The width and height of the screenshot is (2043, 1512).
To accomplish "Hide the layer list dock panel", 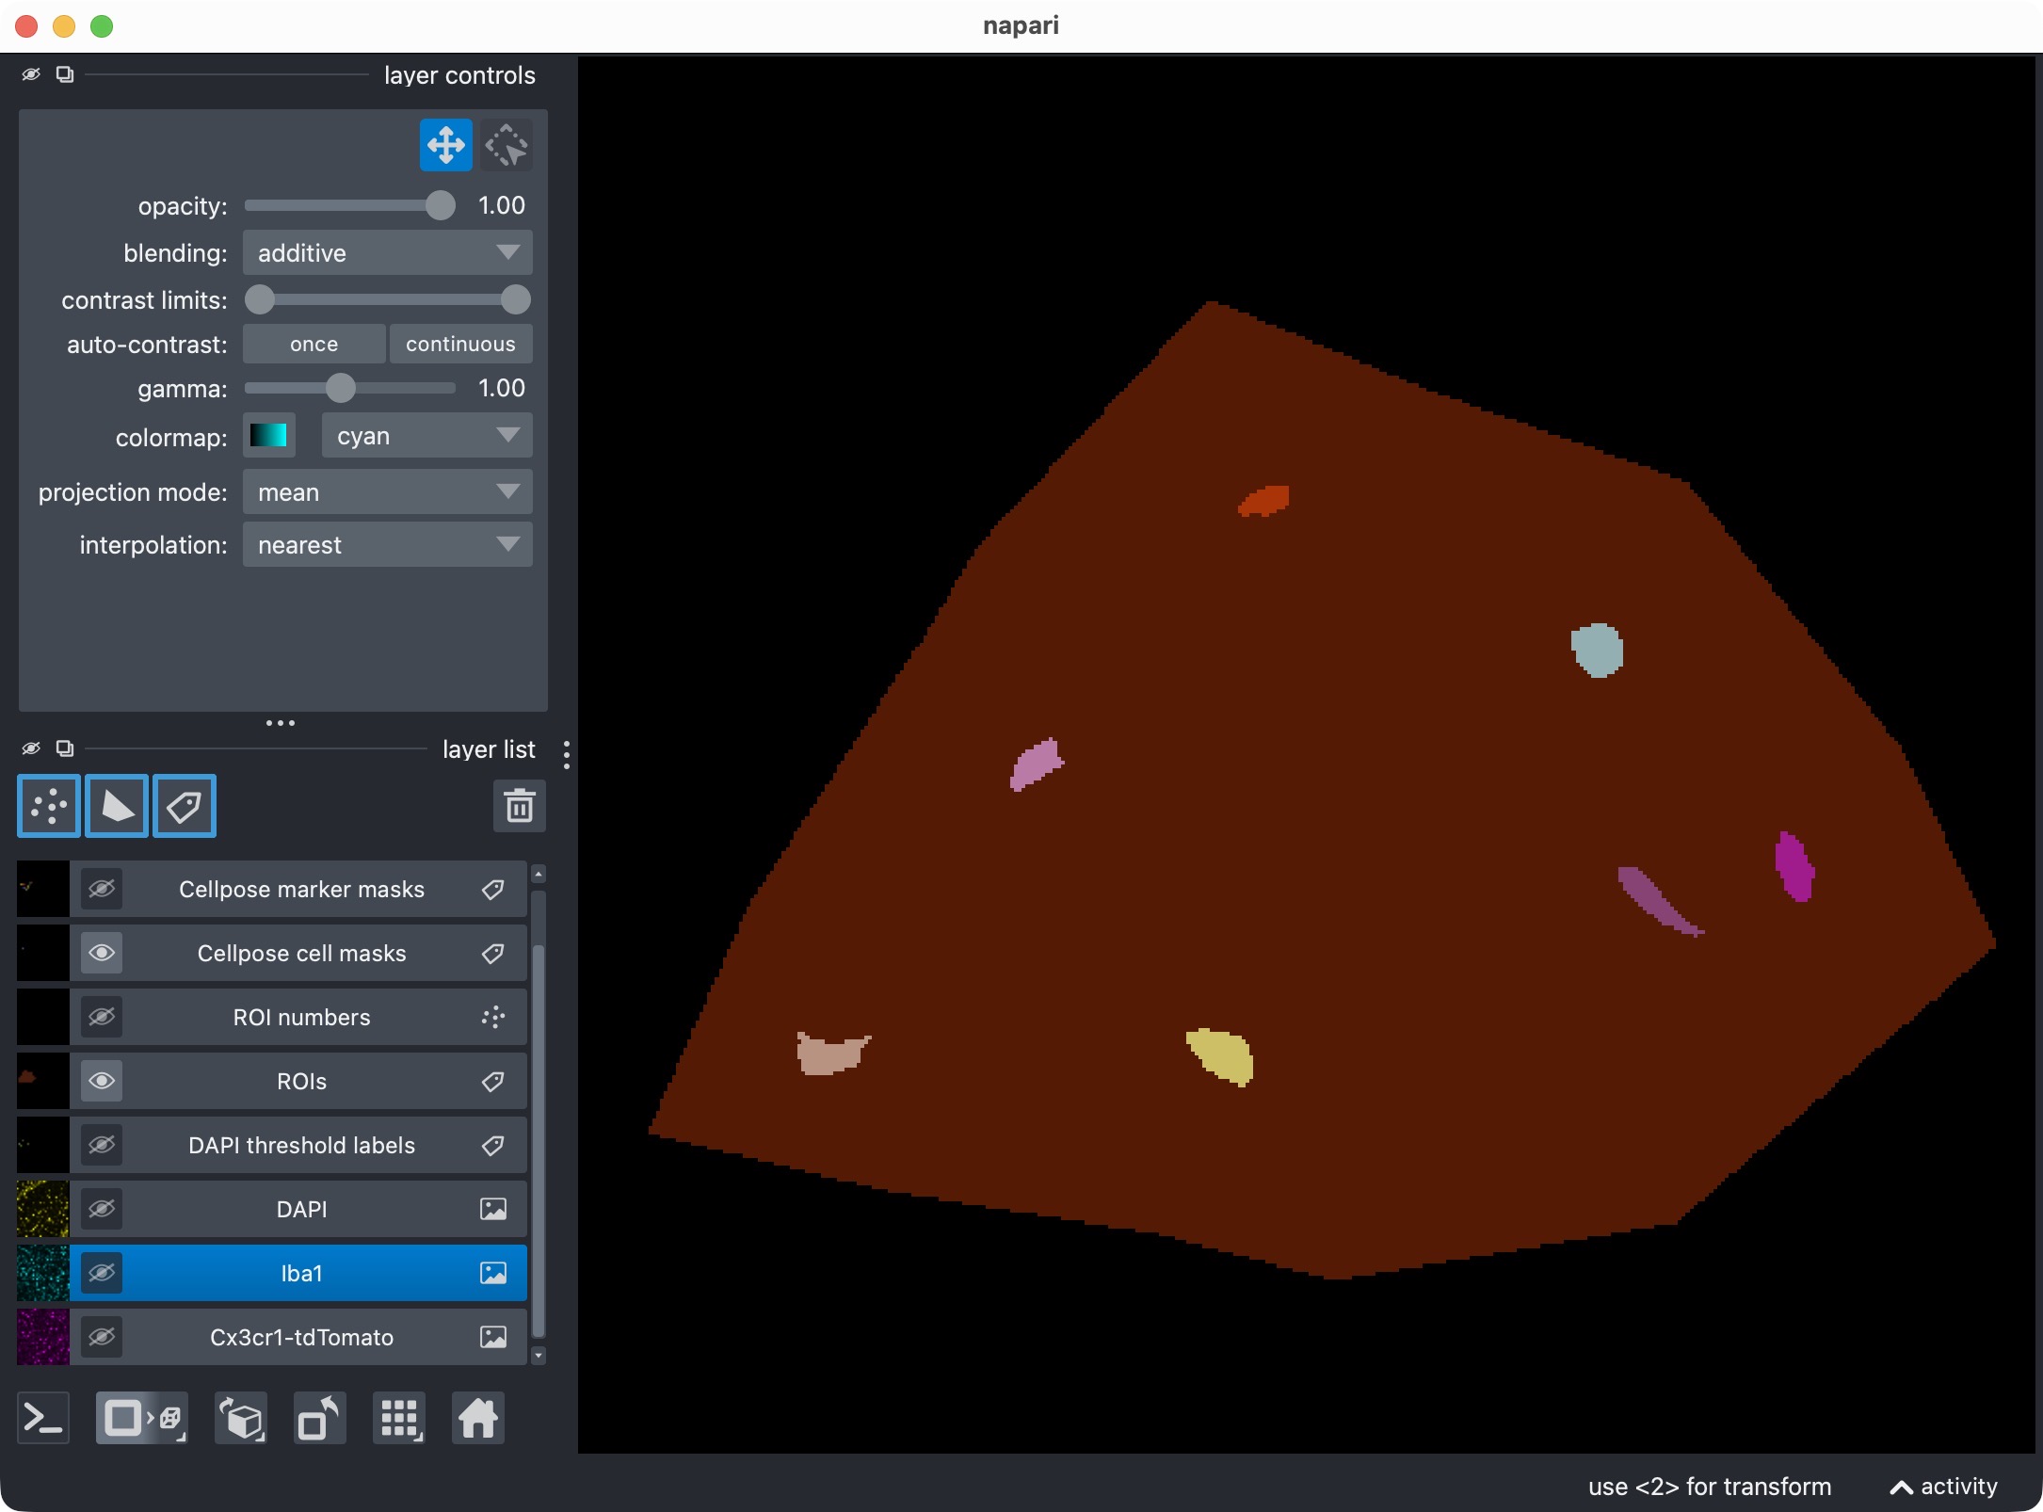I will 31,748.
